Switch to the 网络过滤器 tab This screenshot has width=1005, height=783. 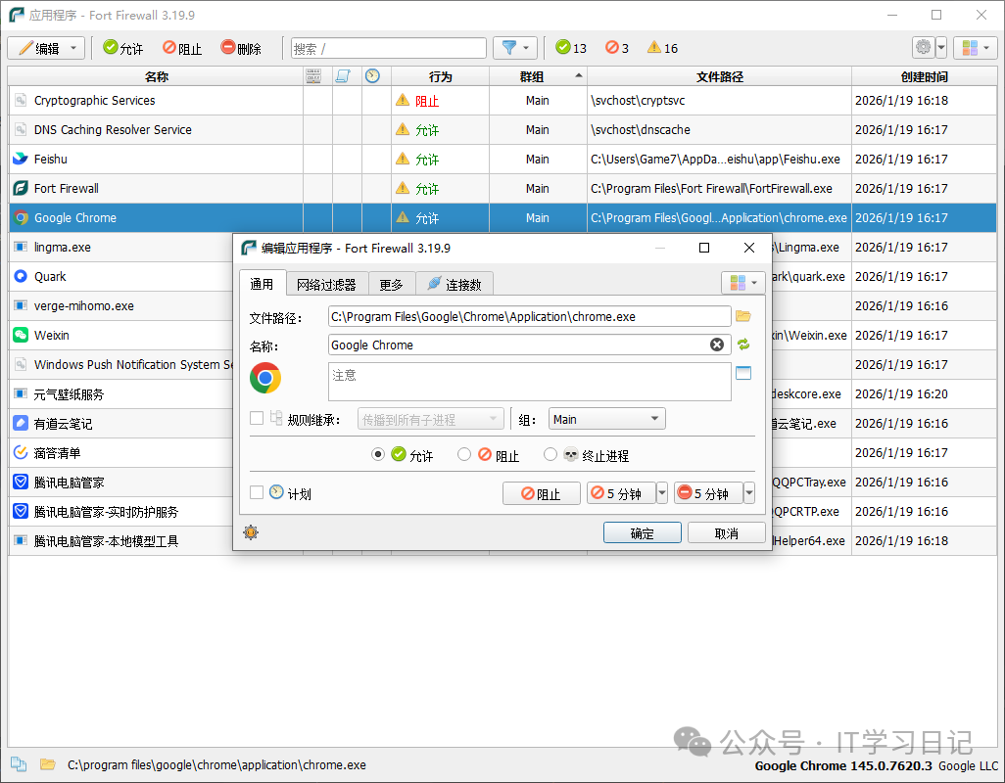326,285
